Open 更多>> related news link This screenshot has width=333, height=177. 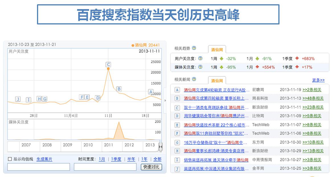click(318, 80)
